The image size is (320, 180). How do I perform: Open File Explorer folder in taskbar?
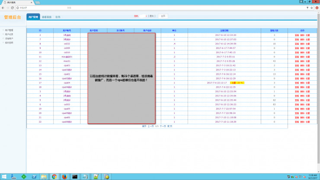[x=44, y=176]
